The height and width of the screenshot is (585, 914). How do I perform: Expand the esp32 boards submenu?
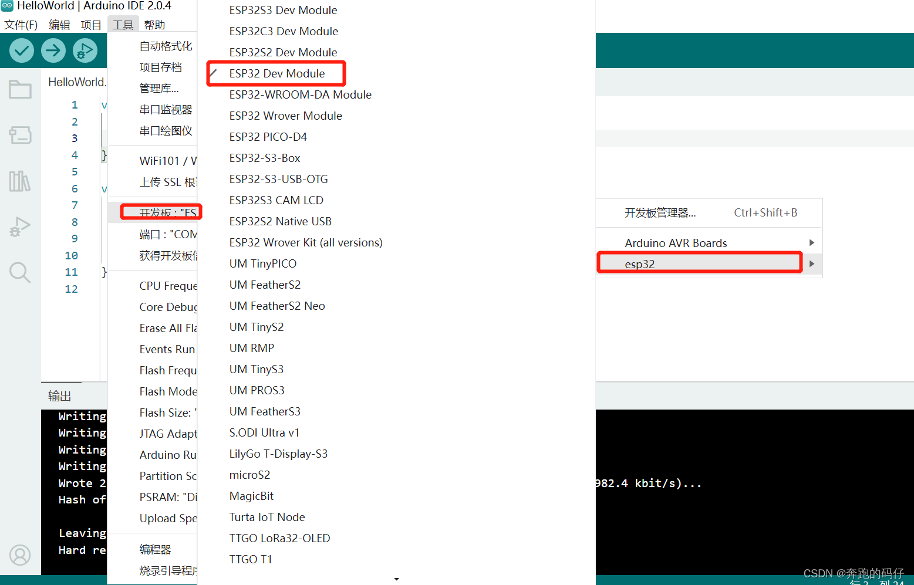pyautogui.click(x=709, y=264)
